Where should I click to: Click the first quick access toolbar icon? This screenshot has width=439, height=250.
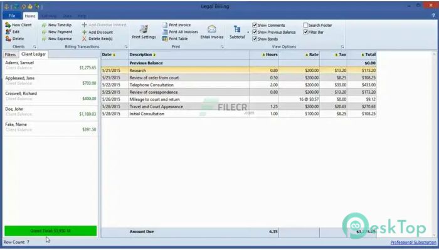point(6,6)
